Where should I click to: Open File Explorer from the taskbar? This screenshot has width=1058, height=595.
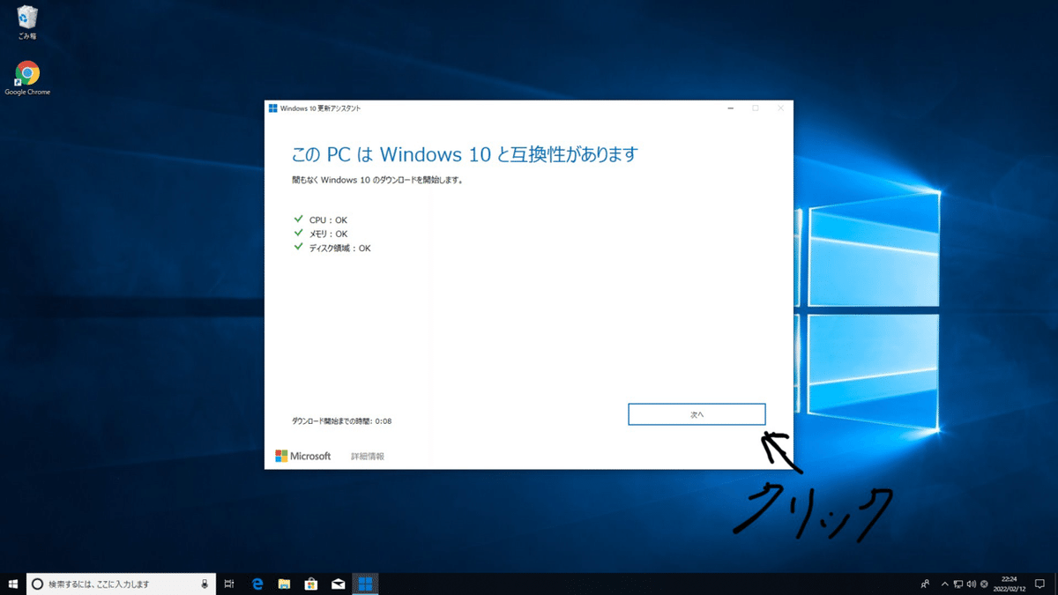285,584
